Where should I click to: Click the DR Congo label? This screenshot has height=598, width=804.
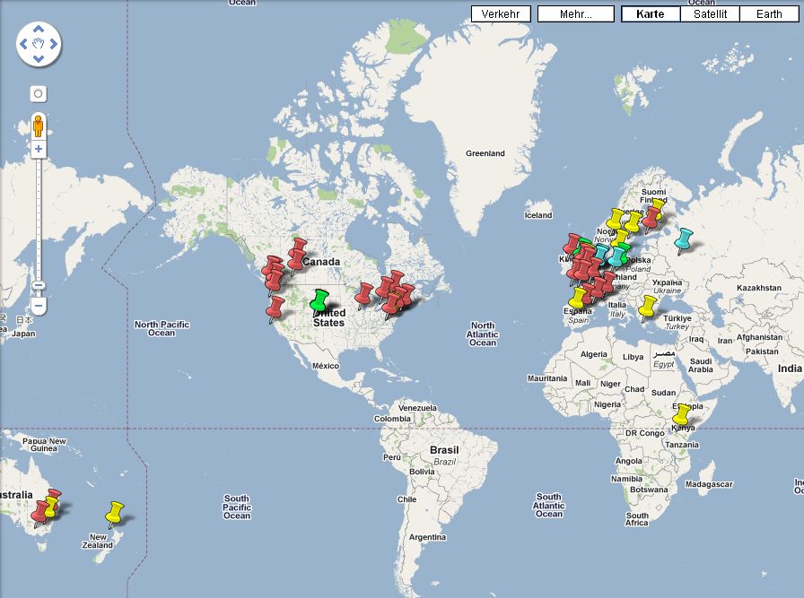644,434
